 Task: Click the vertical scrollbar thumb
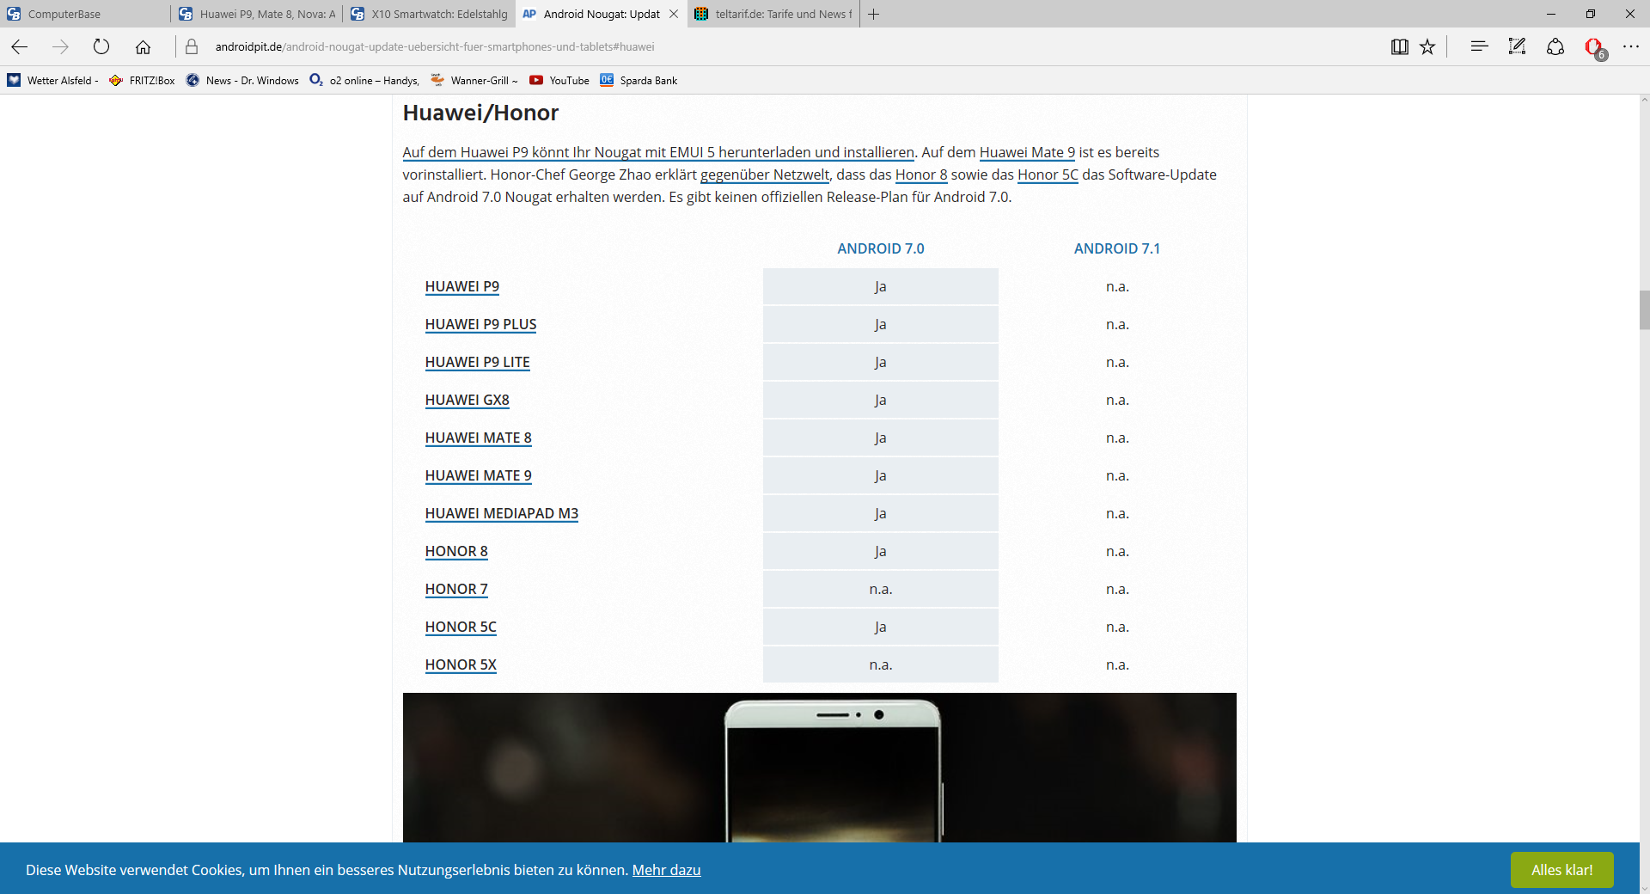click(1644, 310)
